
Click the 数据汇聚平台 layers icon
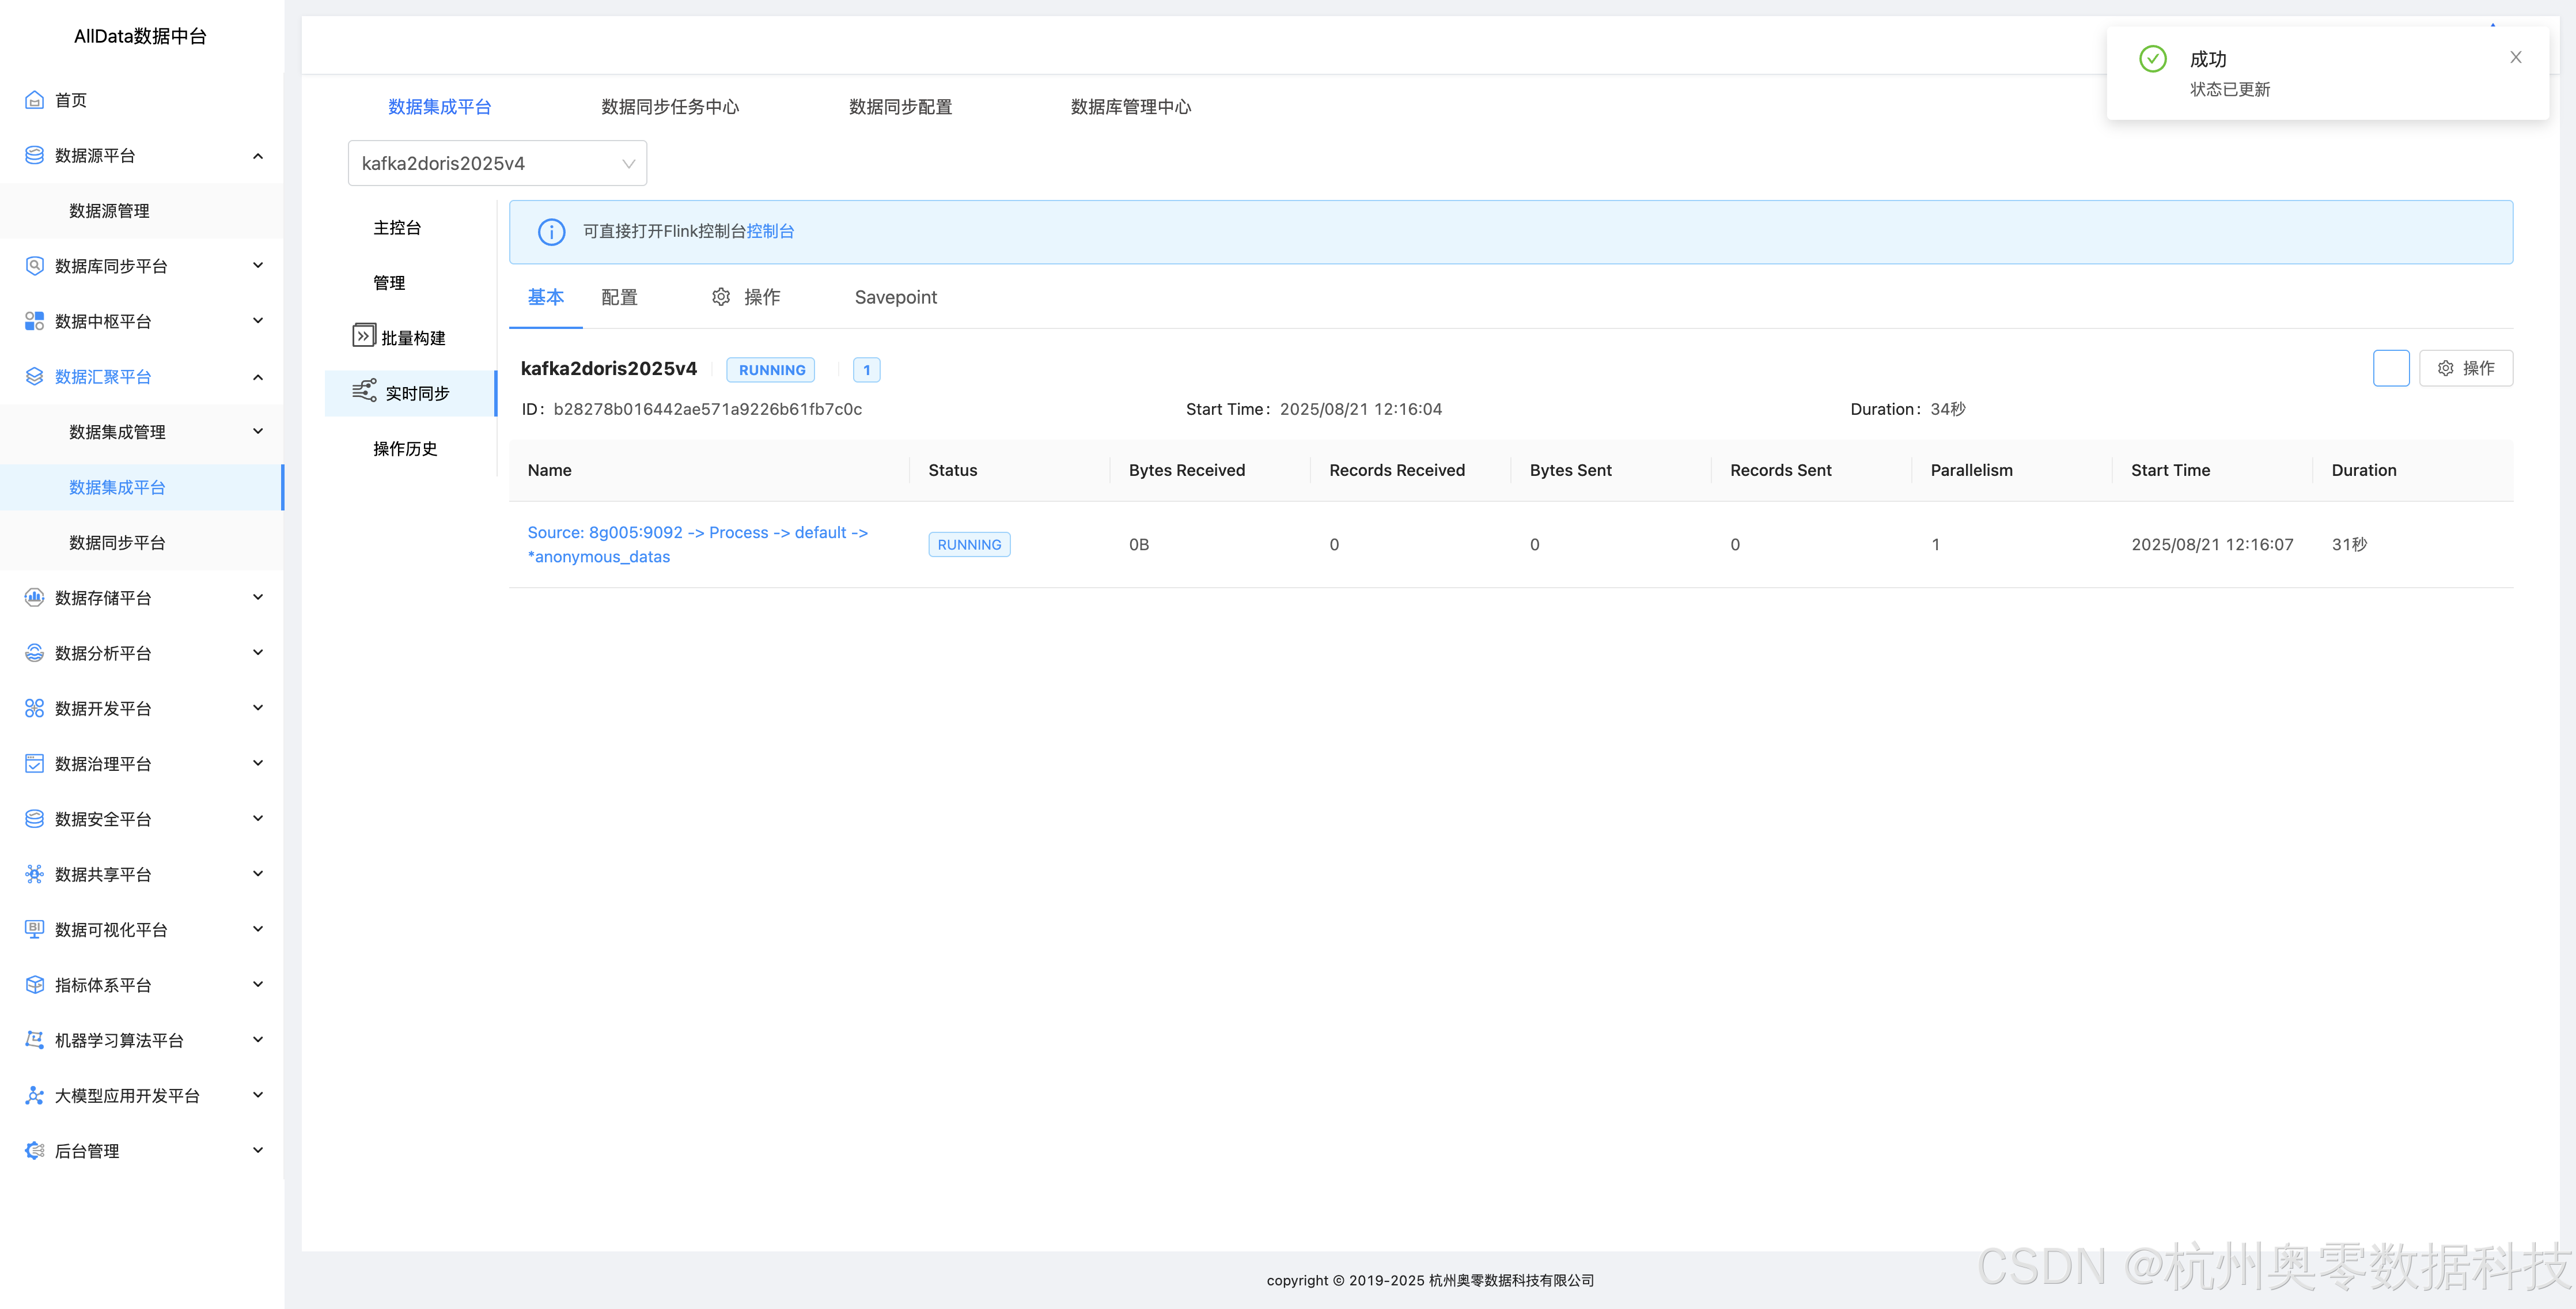coord(34,376)
